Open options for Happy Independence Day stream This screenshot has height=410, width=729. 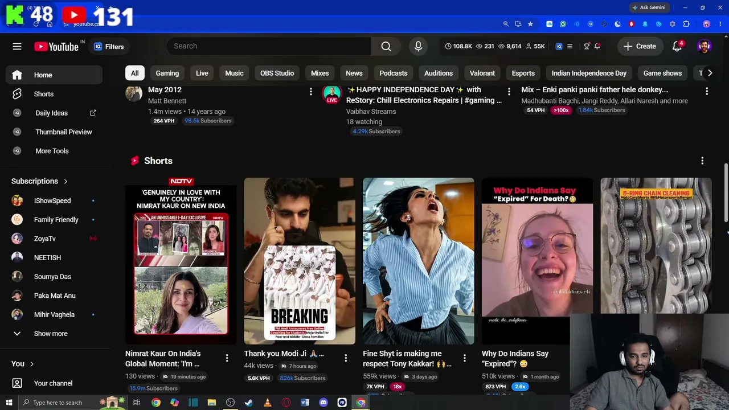tap(509, 91)
